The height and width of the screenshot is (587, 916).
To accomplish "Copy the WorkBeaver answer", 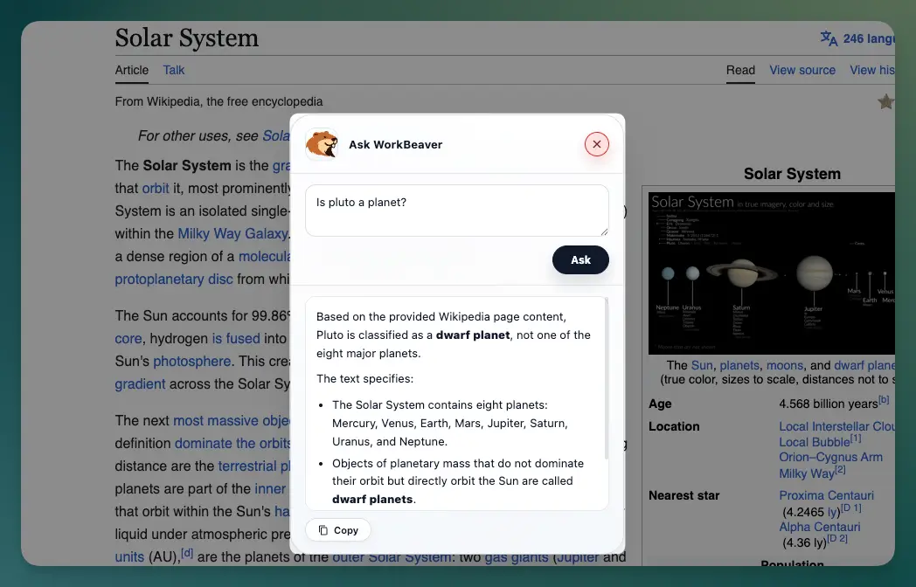I will [x=338, y=530].
